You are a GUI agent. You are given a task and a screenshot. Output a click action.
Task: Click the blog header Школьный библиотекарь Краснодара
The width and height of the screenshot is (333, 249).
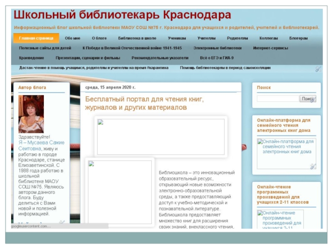(122, 15)
